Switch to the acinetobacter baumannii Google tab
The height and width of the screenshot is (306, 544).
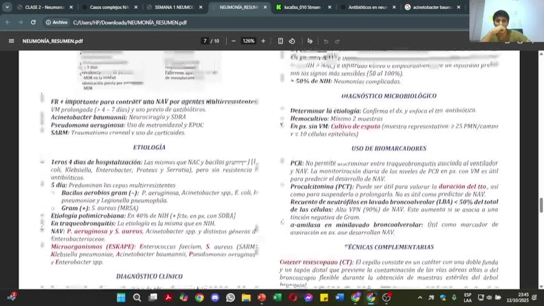[432, 7]
